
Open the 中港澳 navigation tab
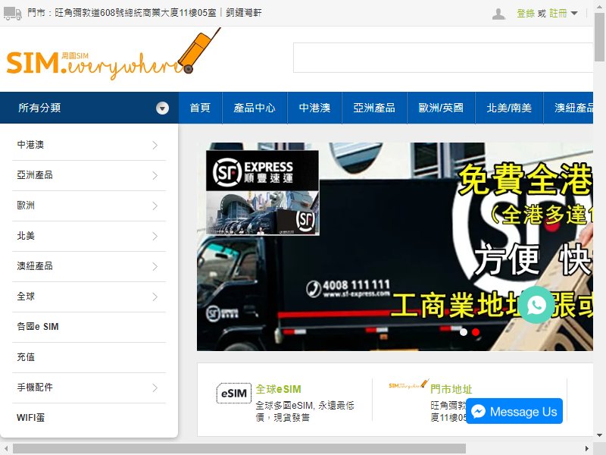pyautogui.click(x=314, y=108)
